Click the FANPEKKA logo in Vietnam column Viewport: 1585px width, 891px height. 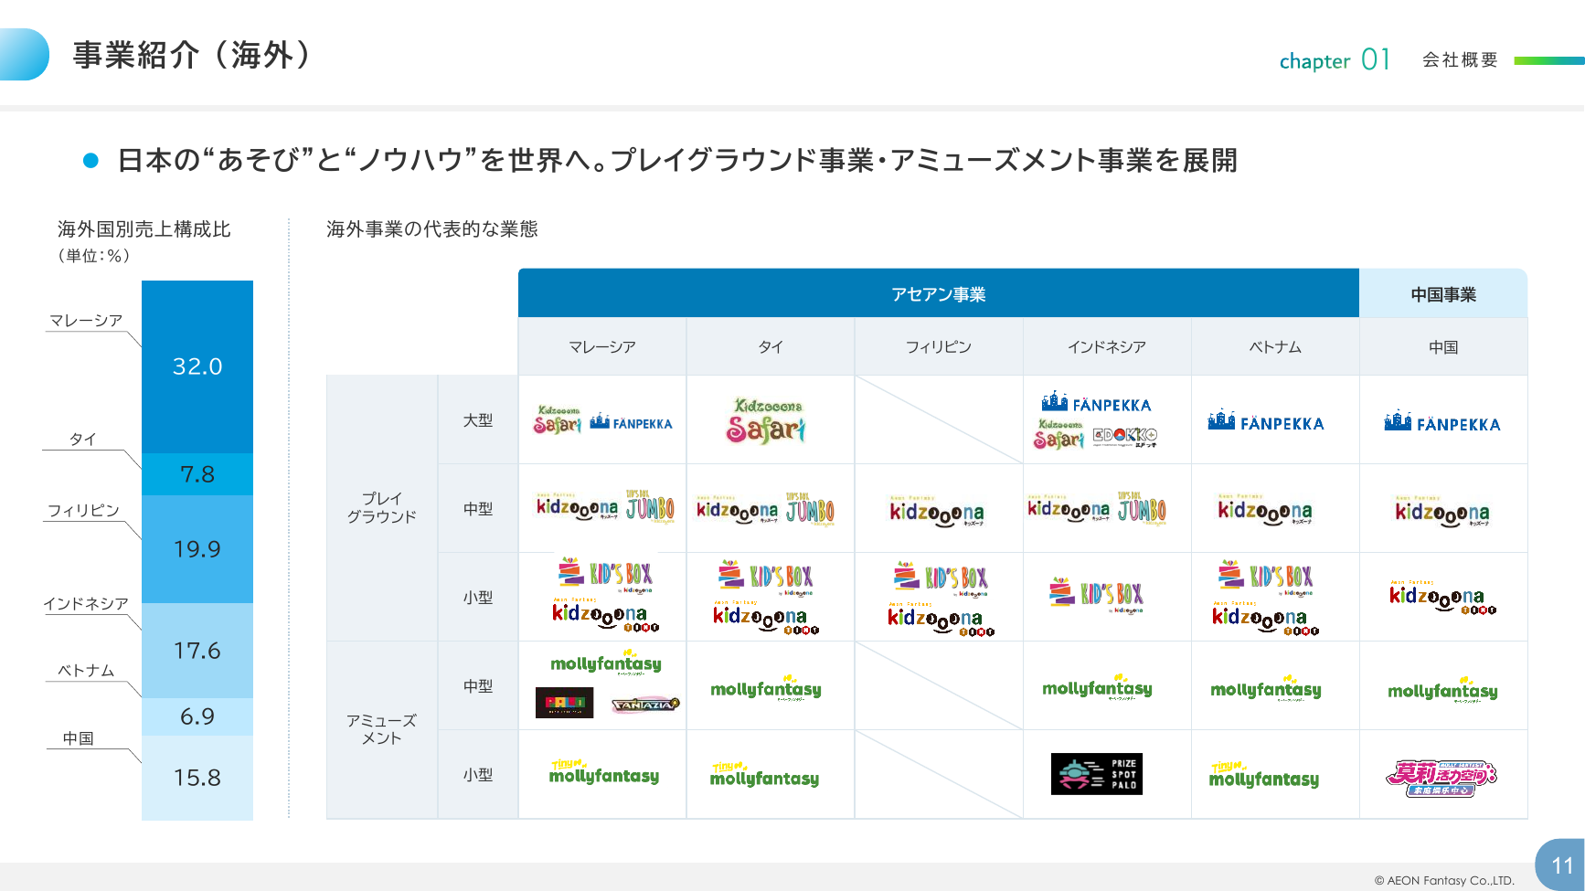click(1266, 421)
